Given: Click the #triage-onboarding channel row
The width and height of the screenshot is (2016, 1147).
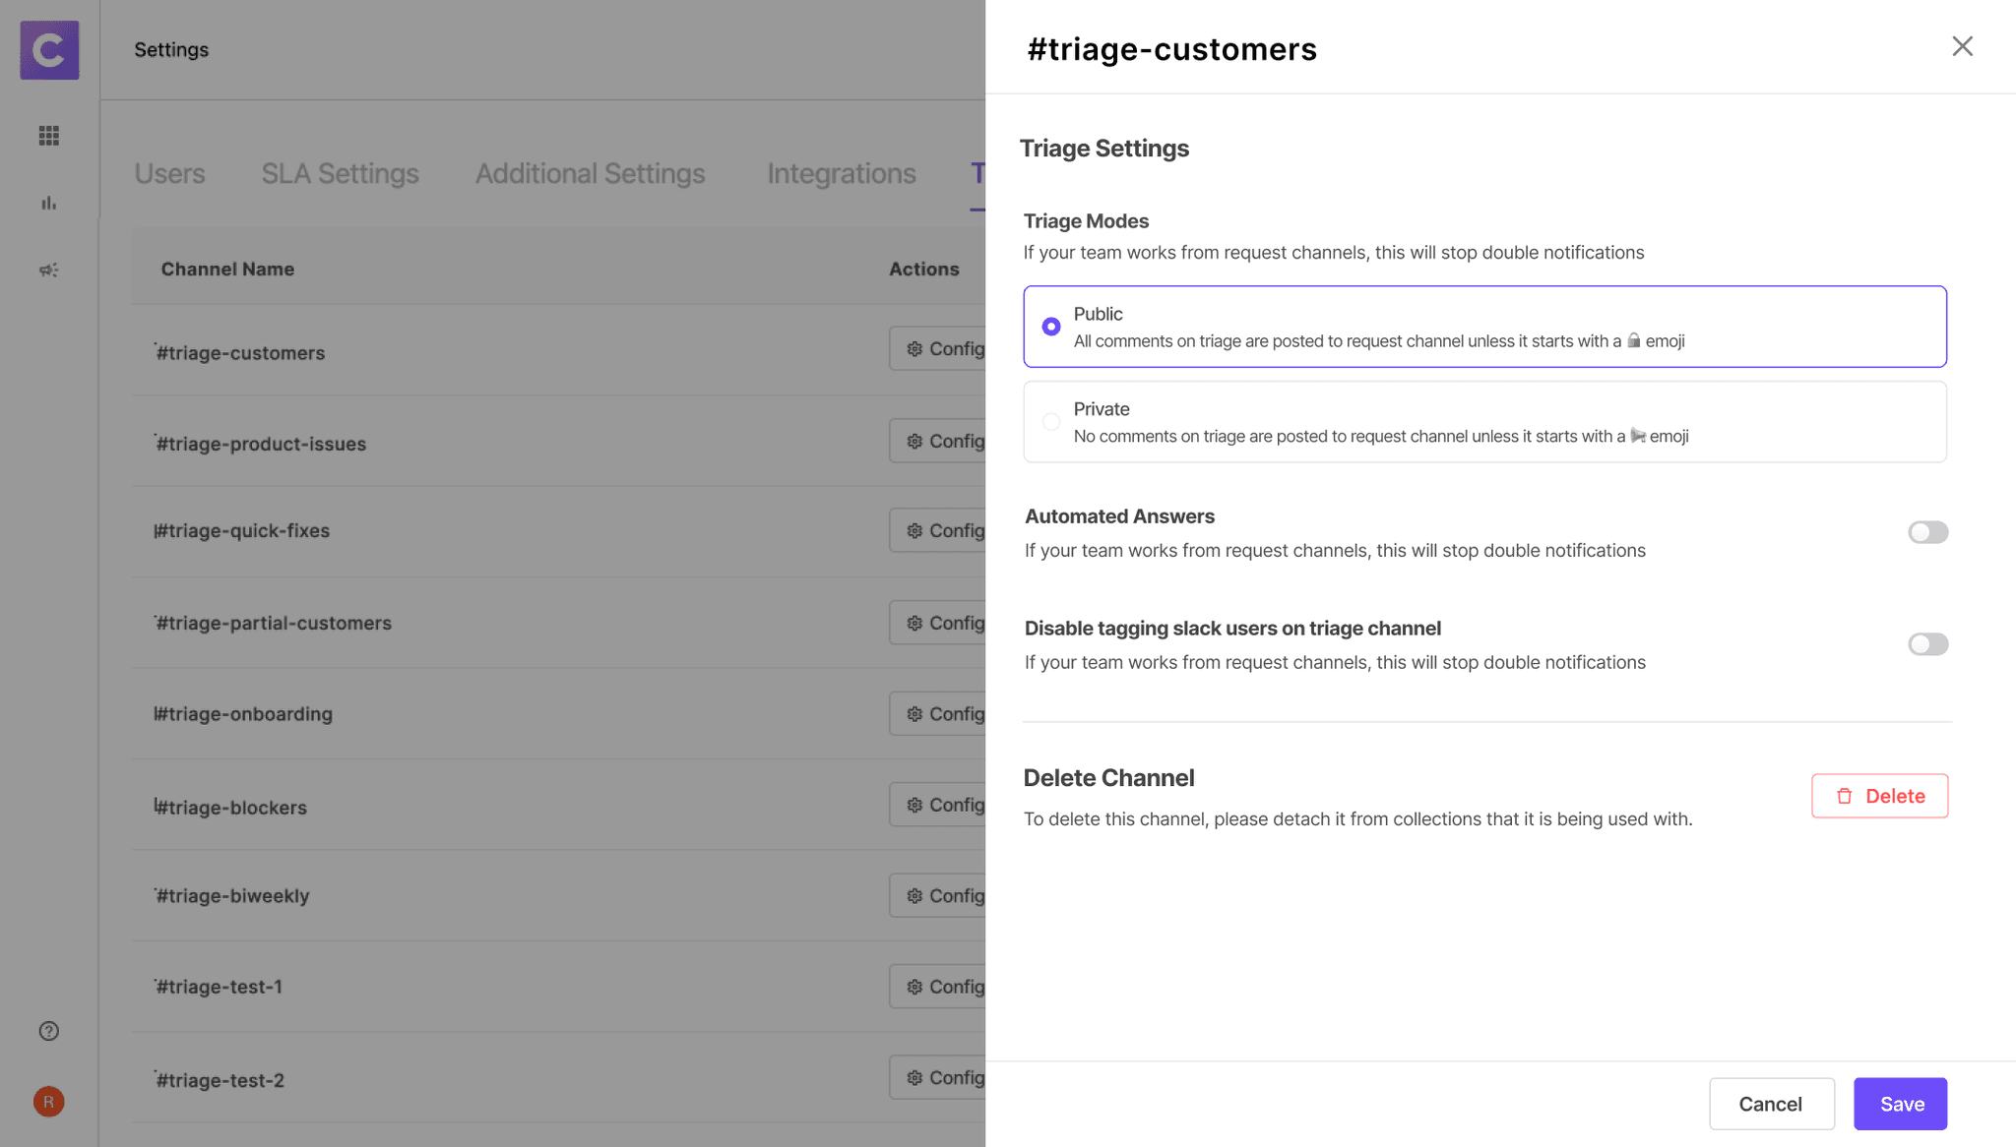Looking at the screenshot, I should [243, 714].
